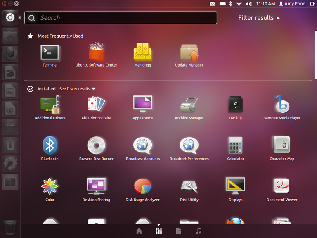Open the session power gear menu

312,4
